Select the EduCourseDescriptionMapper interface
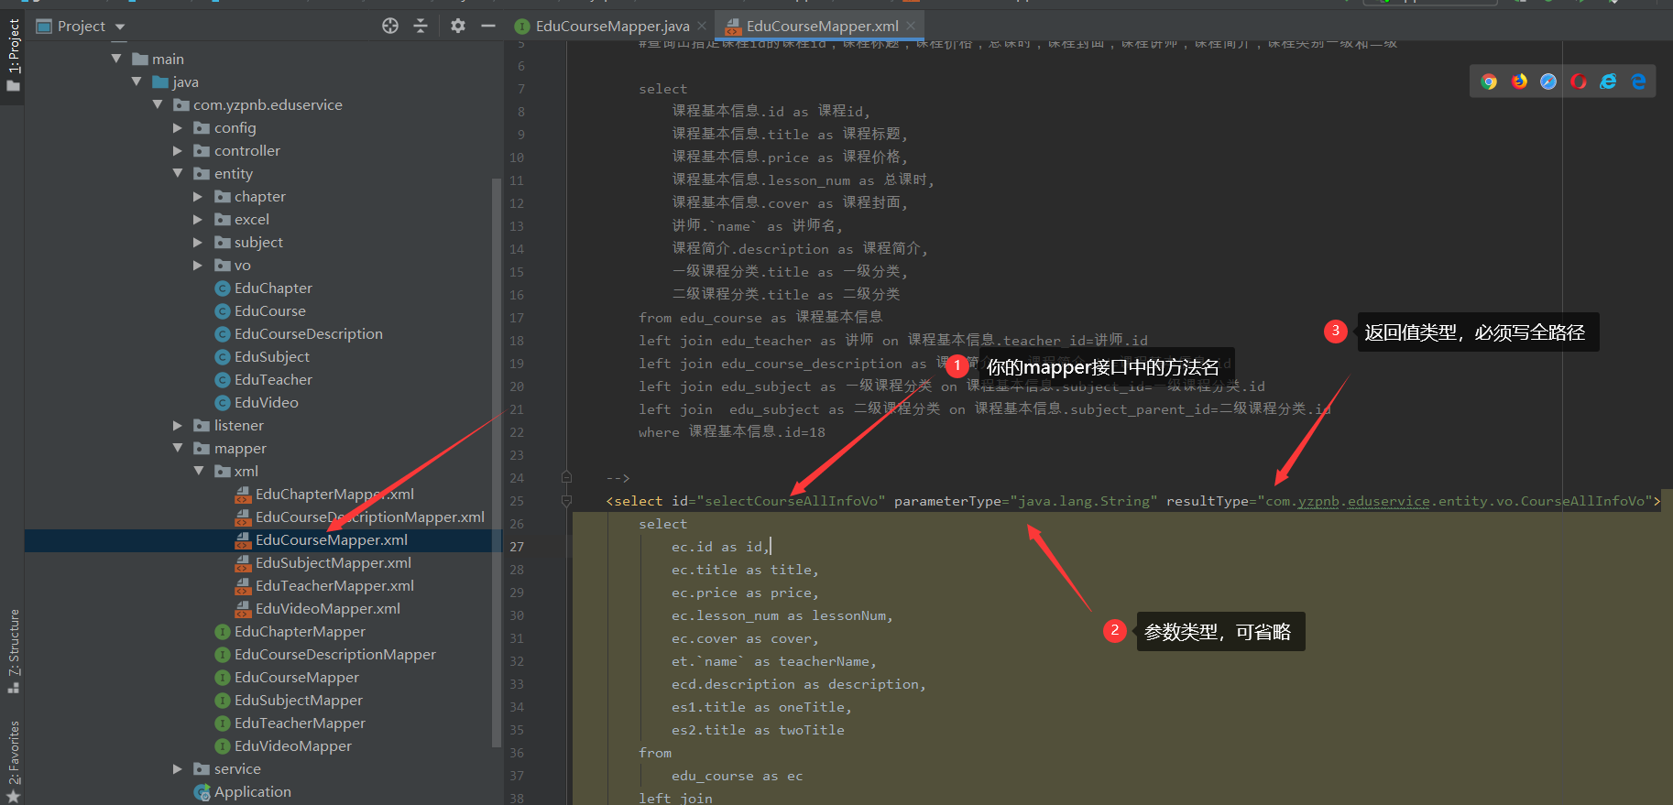The width and height of the screenshot is (1673, 805). [335, 654]
